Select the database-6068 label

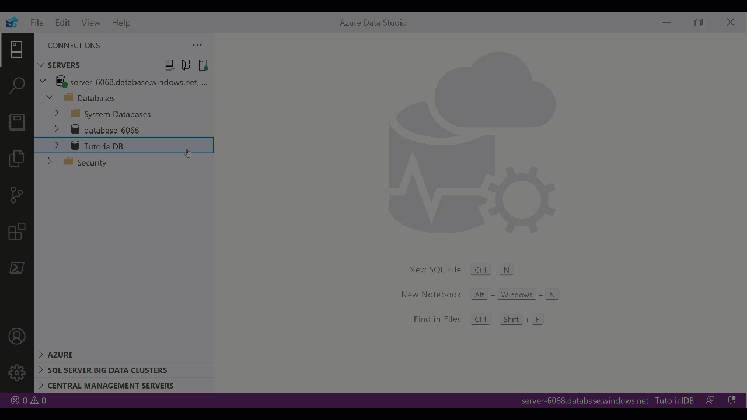coord(111,130)
